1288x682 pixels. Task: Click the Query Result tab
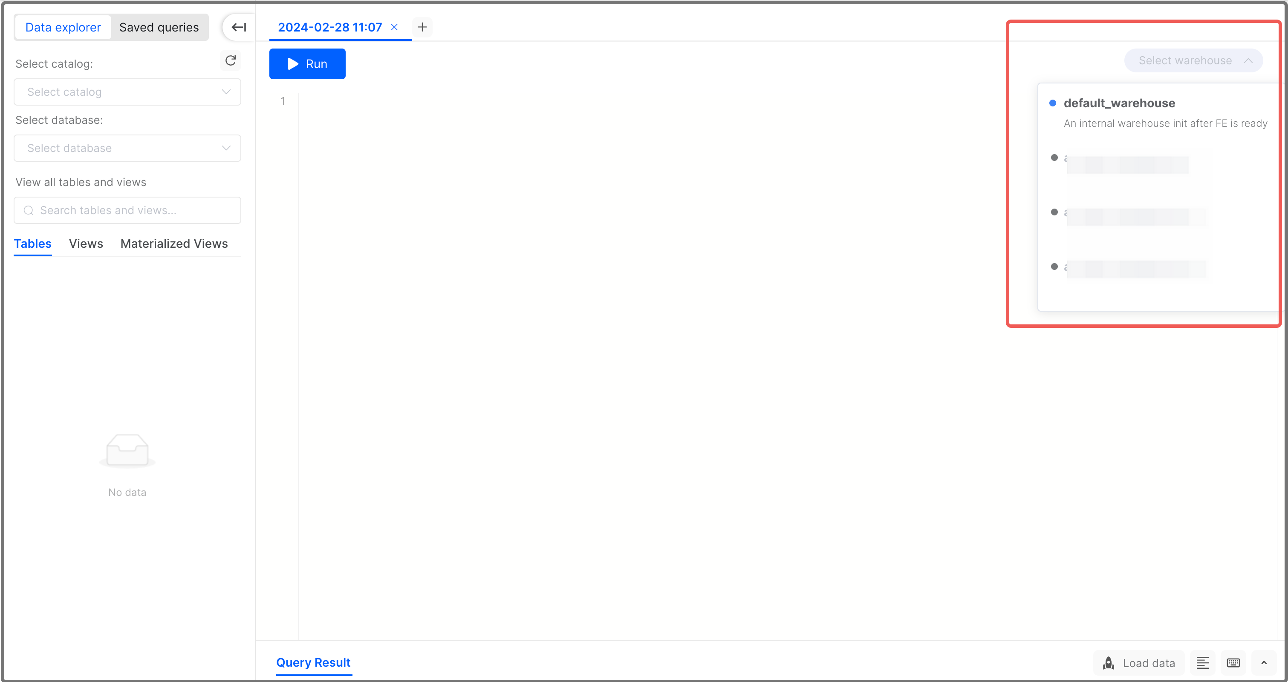point(313,662)
